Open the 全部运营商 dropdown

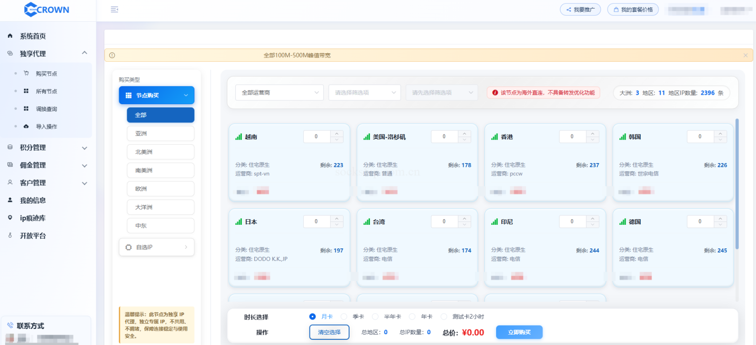279,92
